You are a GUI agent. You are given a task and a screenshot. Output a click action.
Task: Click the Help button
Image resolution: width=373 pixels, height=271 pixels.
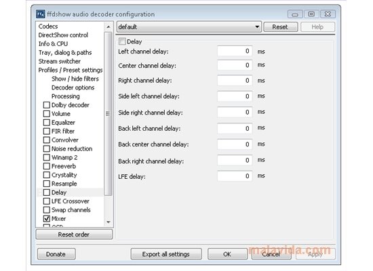pyautogui.click(x=317, y=27)
